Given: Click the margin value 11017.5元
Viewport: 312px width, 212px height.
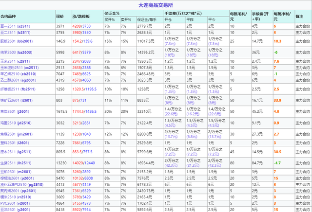Looking at the screenshot, I should click(146, 41).
